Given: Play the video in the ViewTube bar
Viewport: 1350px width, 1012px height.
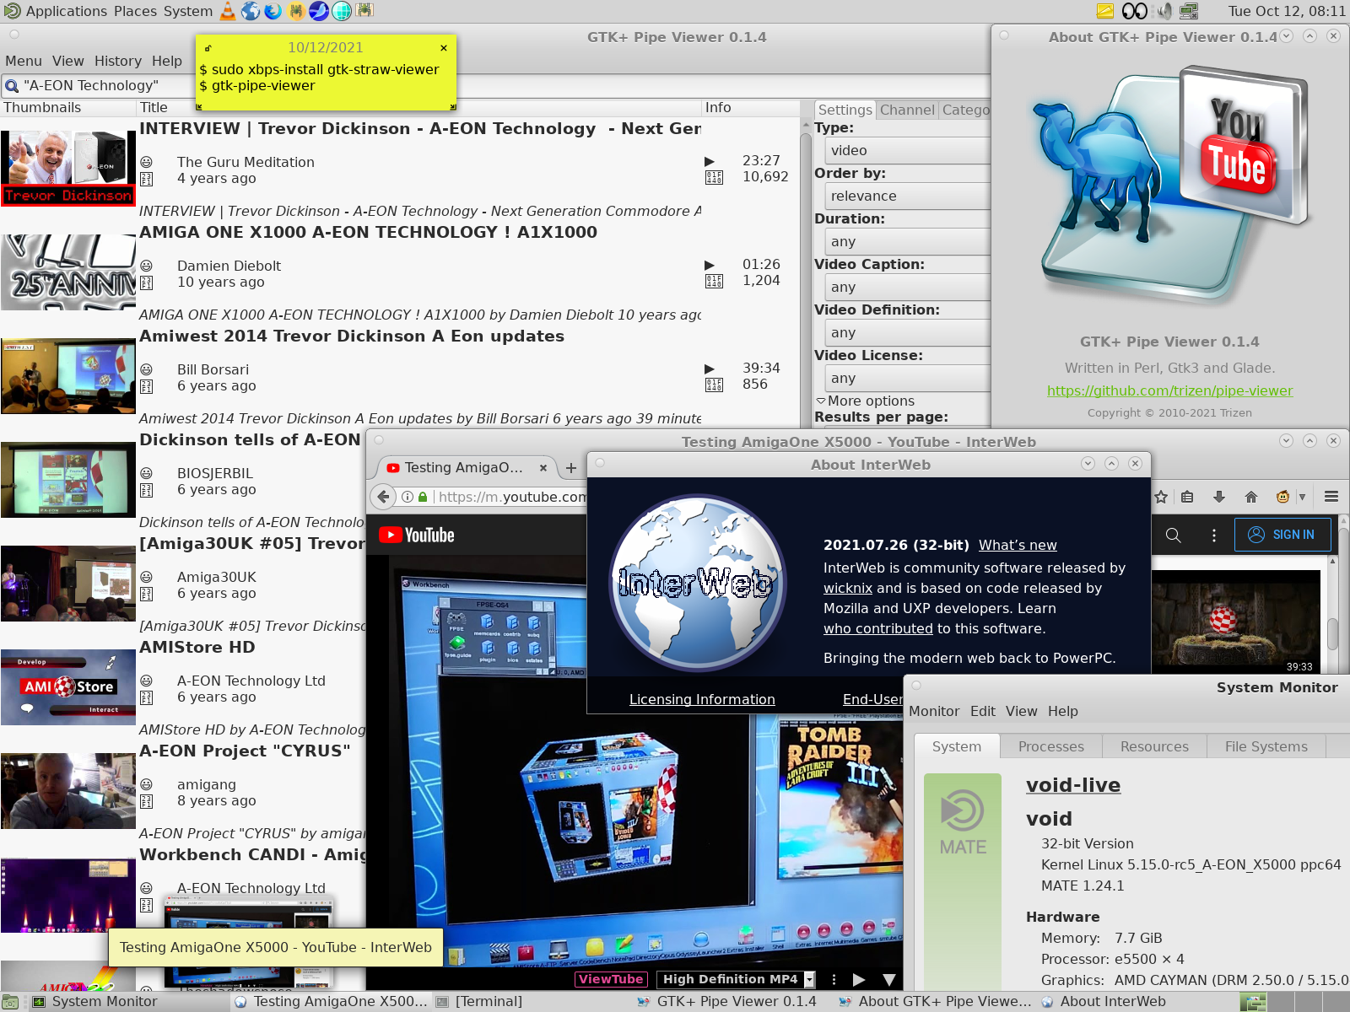Looking at the screenshot, I should (x=859, y=979).
